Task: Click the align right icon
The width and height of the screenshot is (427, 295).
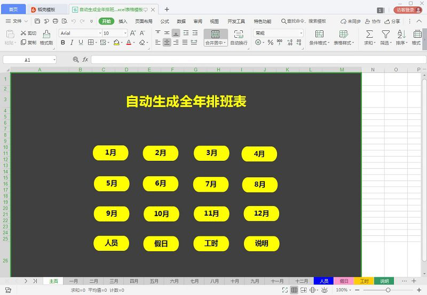Action: pyautogui.click(x=176, y=43)
